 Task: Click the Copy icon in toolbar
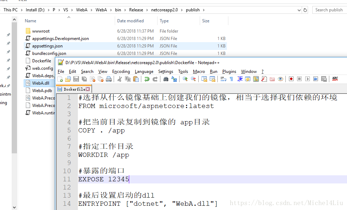(x=128, y=79)
